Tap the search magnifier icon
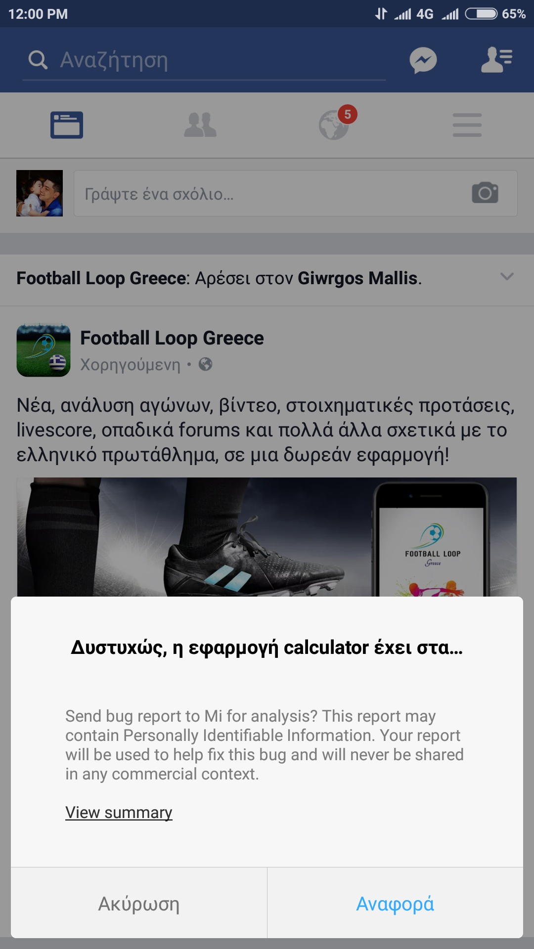 [x=38, y=60]
